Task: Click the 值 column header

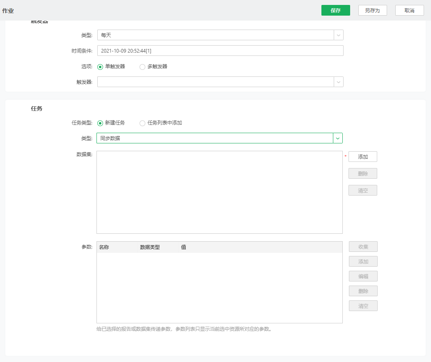Action: 183,247
